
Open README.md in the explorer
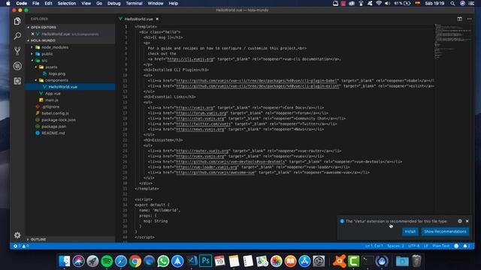pyautogui.click(x=53, y=133)
